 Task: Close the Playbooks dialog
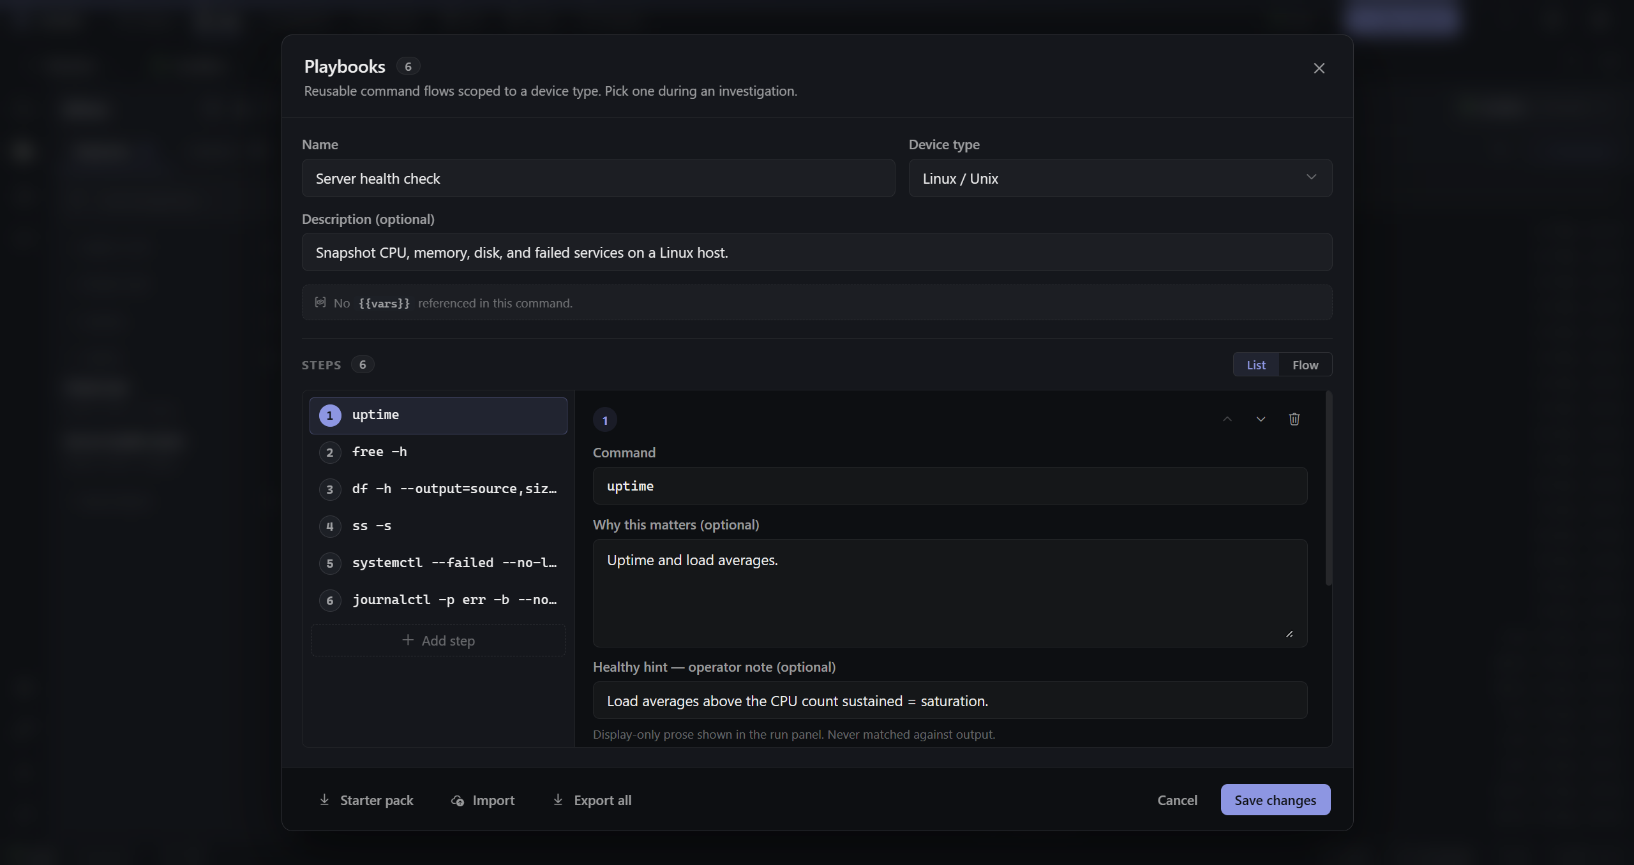[x=1319, y=68]
